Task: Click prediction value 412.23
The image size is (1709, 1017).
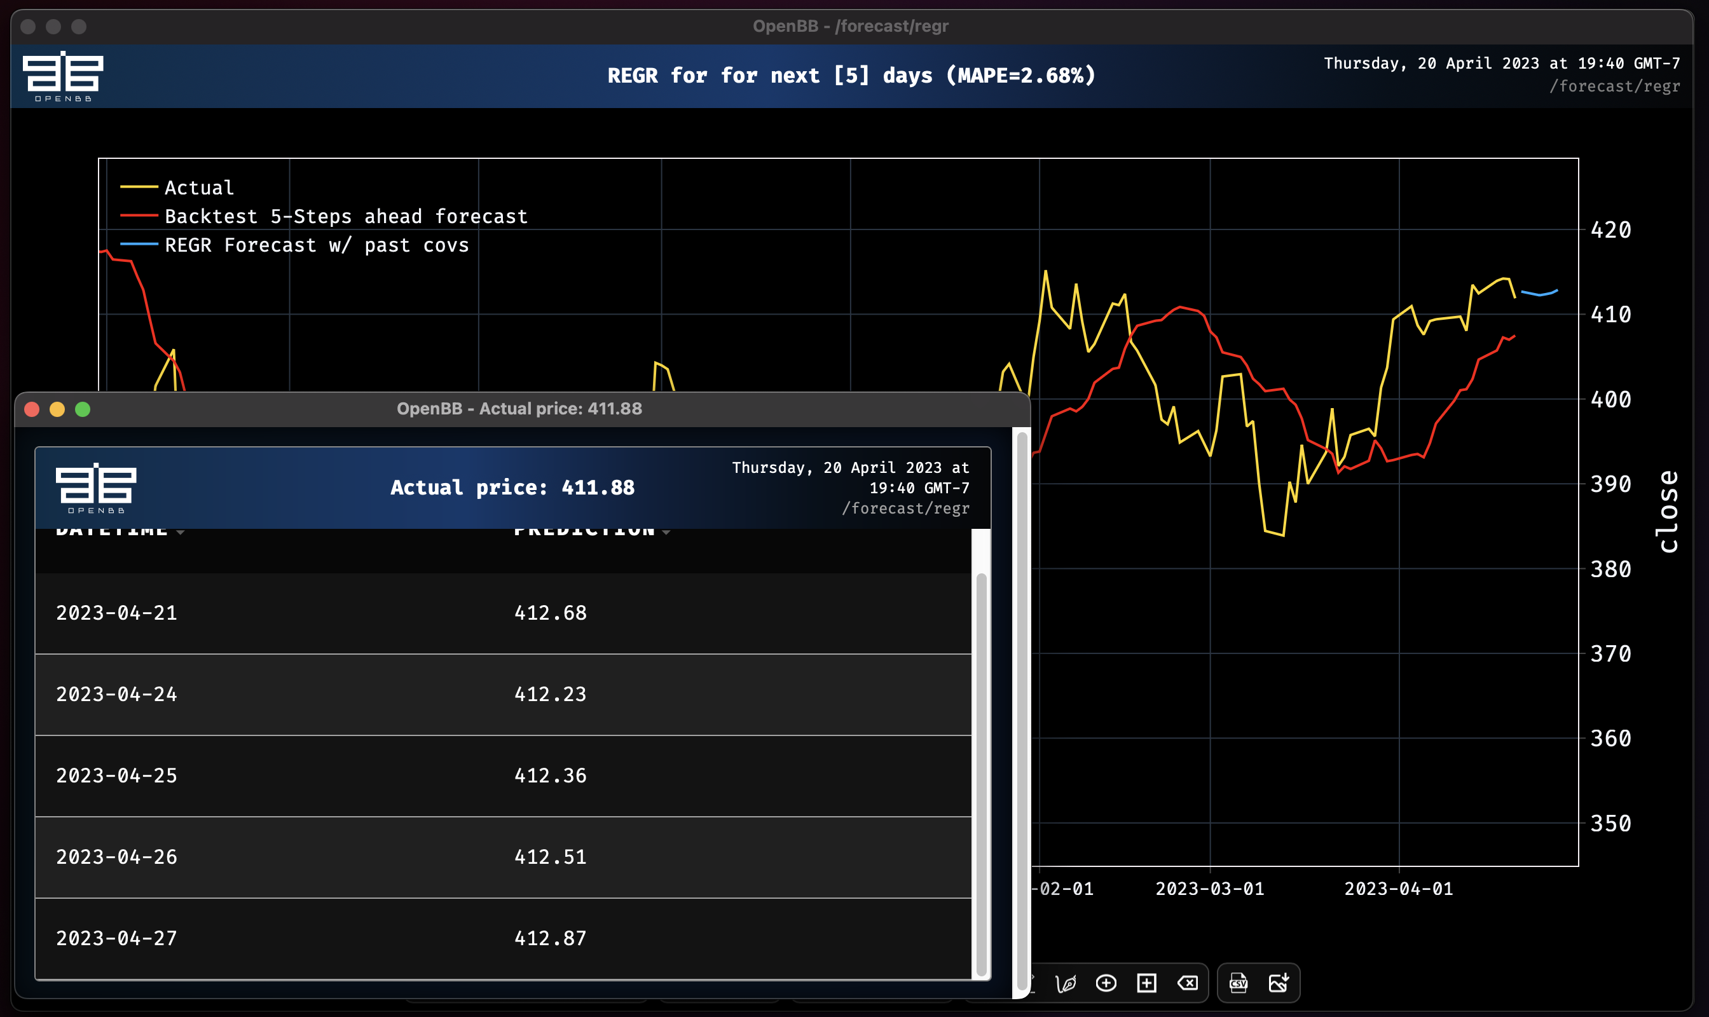Action: [551, 694]
